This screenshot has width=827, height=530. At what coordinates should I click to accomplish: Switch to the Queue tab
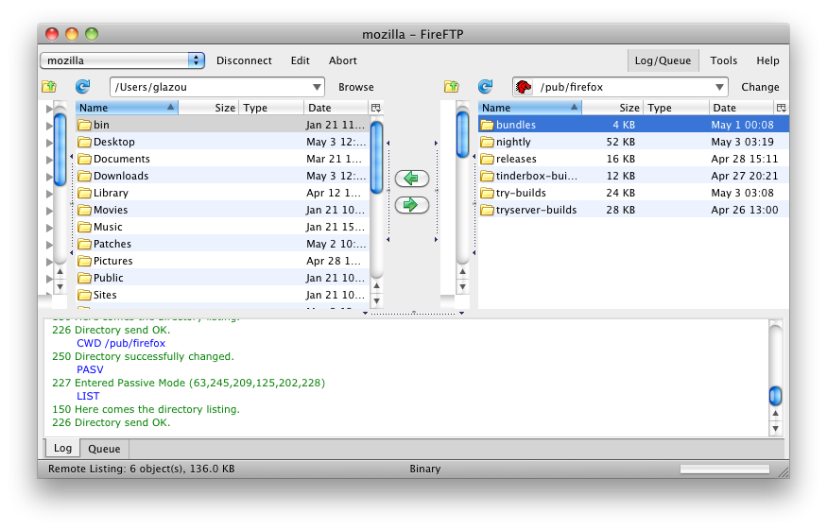coord(104,449)
